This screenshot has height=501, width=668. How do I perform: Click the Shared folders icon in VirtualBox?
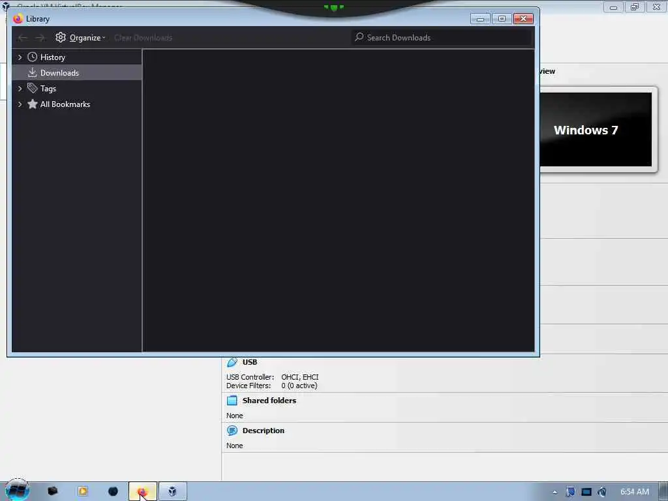point(232,401)
